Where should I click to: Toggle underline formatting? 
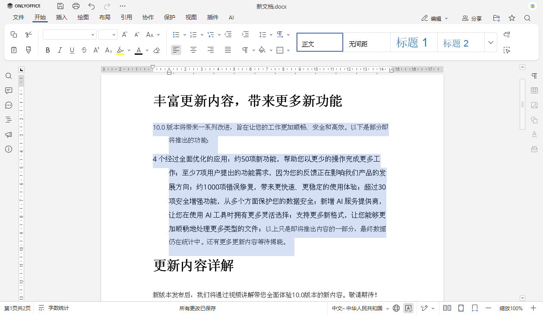[72, 50]
